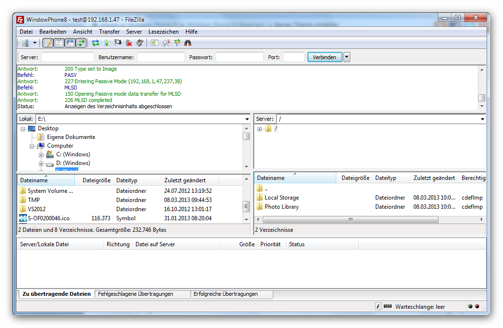Select the remote root folder icon
The height and width of the screenshot is (328, 503).
[x=268, y=128]
